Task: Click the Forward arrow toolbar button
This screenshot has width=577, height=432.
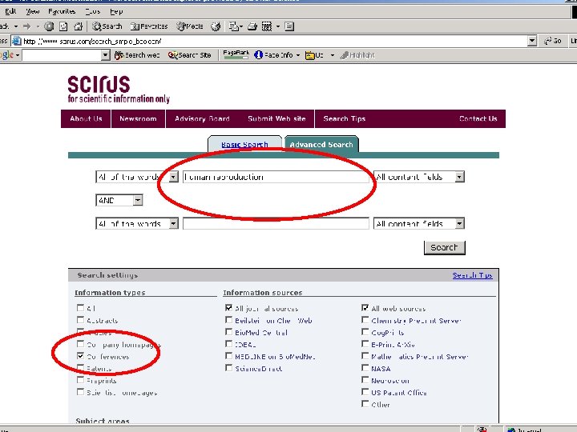Action: (x=27, y=26)
